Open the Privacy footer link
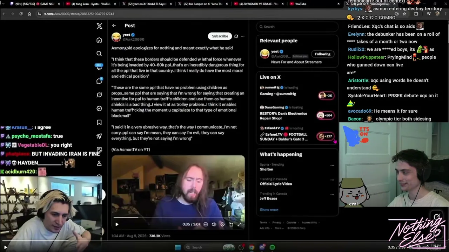The height and width of the screenshot is (252, 449). pyautogui.click(x=277, y=223)
